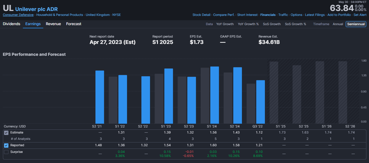Click the hatched S2 '26 forecast bar
The width and height of the screenshot is (369, 163).
(343, 92)
